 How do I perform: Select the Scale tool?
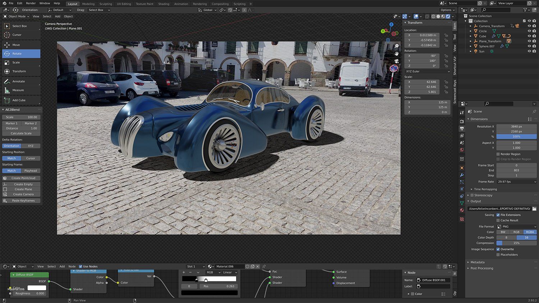[16, 62]
